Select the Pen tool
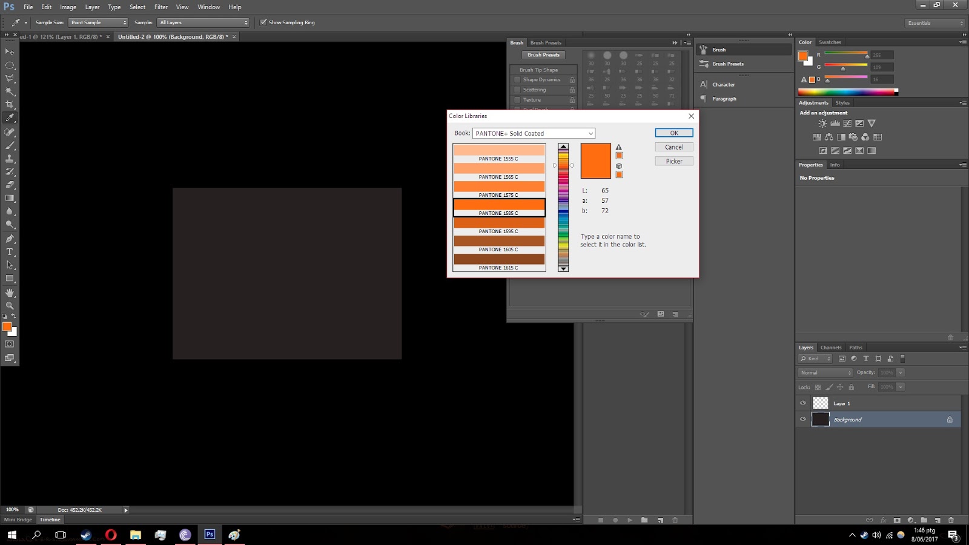The height and width of the screenshot is (545, 969). point(10,239)
